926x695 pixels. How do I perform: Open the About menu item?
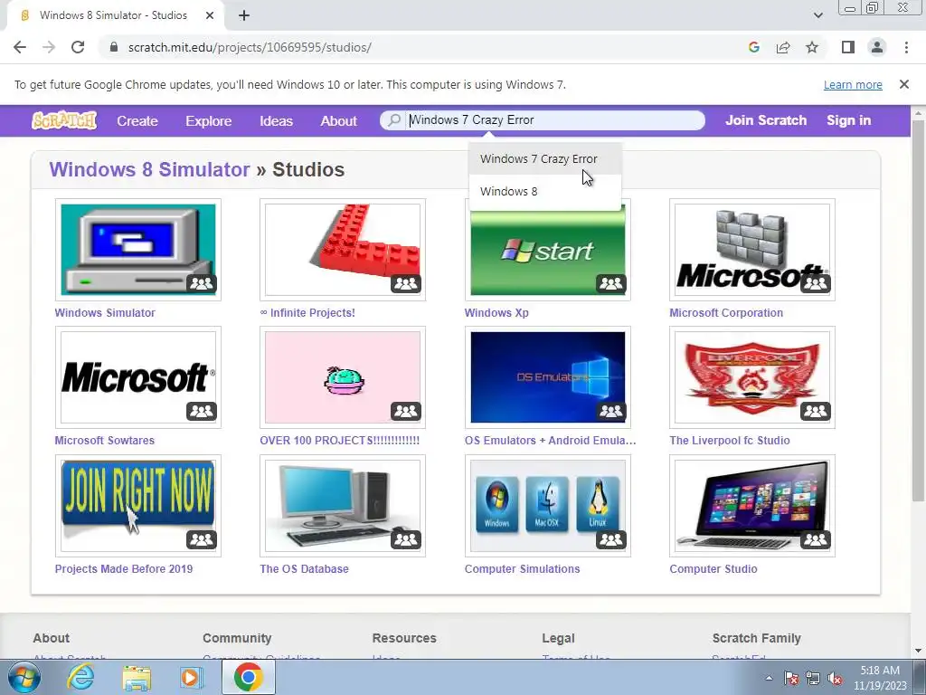pos(338,120)
